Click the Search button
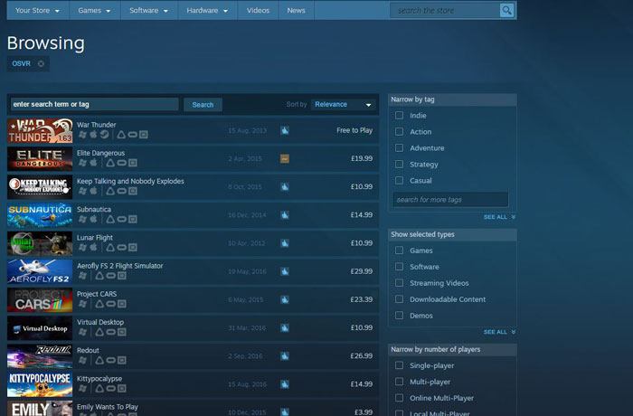 (x=203, y=105)
